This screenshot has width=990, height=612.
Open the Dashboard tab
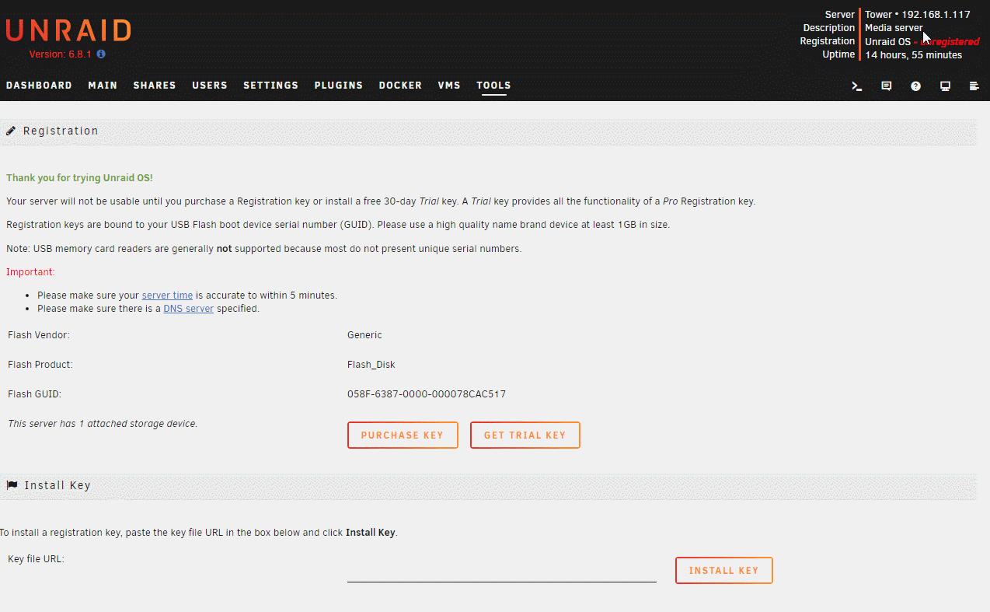pyautogui.click(x=39, y=86)
